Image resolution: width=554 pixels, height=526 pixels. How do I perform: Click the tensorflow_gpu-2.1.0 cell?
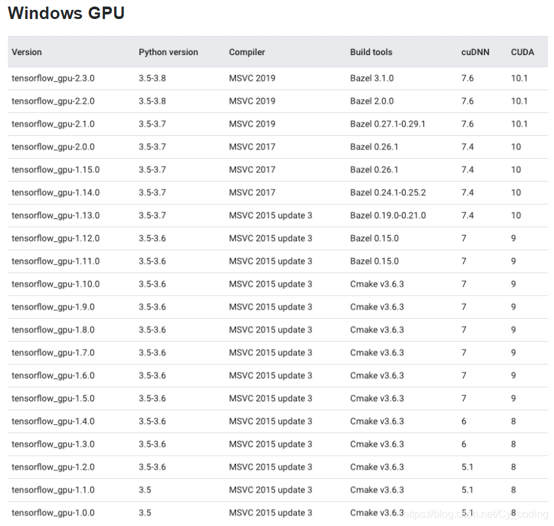(x=53, y=124)
